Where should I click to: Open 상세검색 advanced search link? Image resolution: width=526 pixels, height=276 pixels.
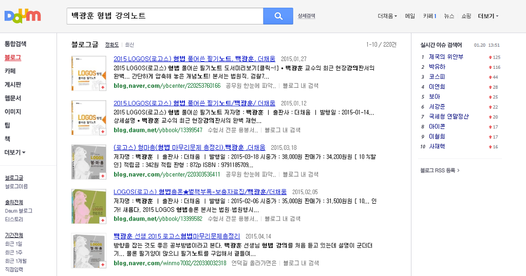(x=306, y=16)
